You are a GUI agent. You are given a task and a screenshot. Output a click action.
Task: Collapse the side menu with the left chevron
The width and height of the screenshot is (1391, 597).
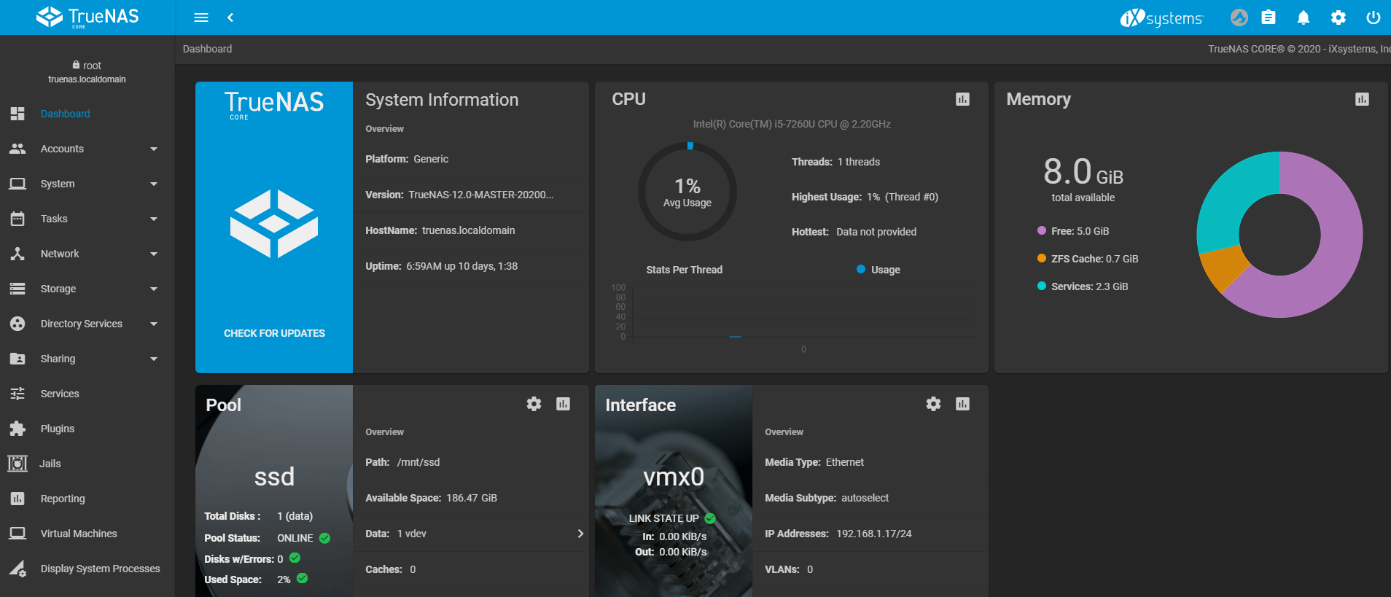(x=230, y=17)
